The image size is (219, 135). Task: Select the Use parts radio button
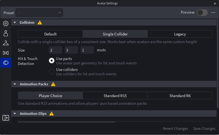52,61
